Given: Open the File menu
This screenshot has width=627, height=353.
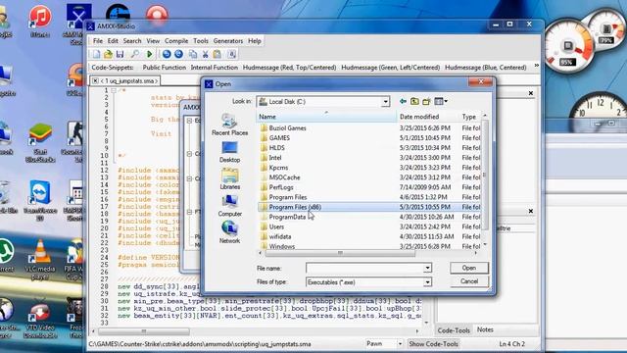Looking at the screenshot, I should click(x=98, y=41).
